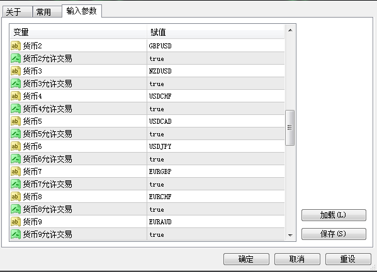Click the 保存 (S) button
This screenshot has height=272, width=377.
(x=334, y=234)
